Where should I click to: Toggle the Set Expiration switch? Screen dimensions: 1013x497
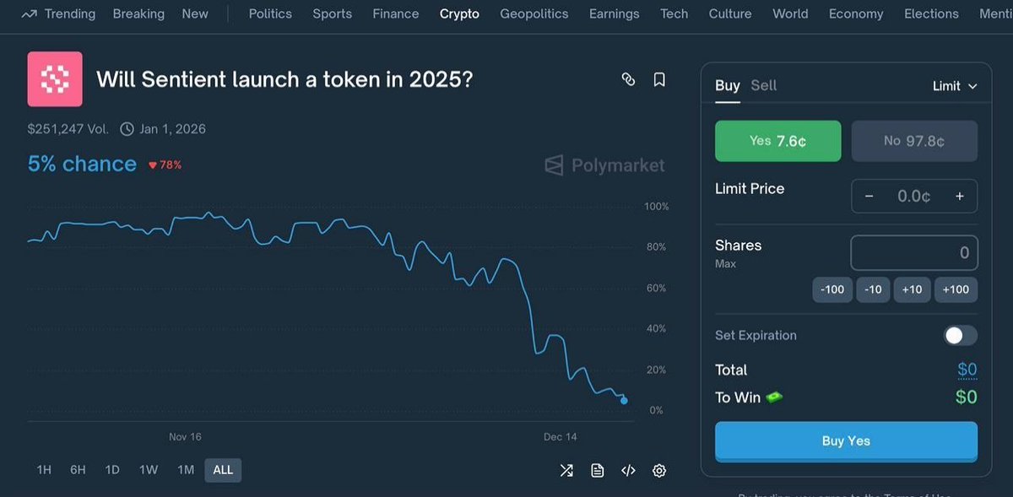960,336
